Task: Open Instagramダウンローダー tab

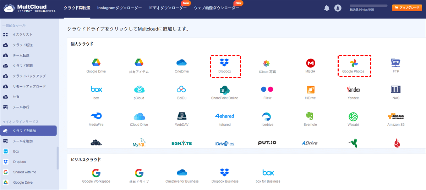Action: [120, 8]
